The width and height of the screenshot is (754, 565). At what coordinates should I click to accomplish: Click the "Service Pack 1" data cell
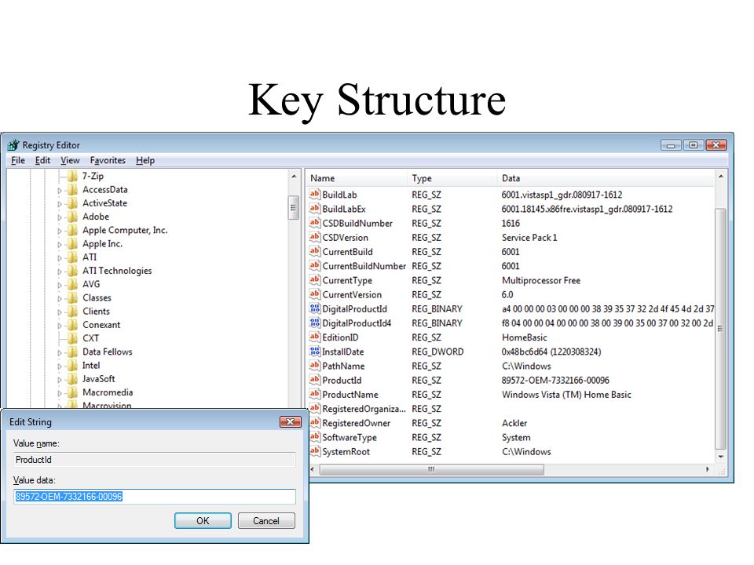tap(529, 237)
